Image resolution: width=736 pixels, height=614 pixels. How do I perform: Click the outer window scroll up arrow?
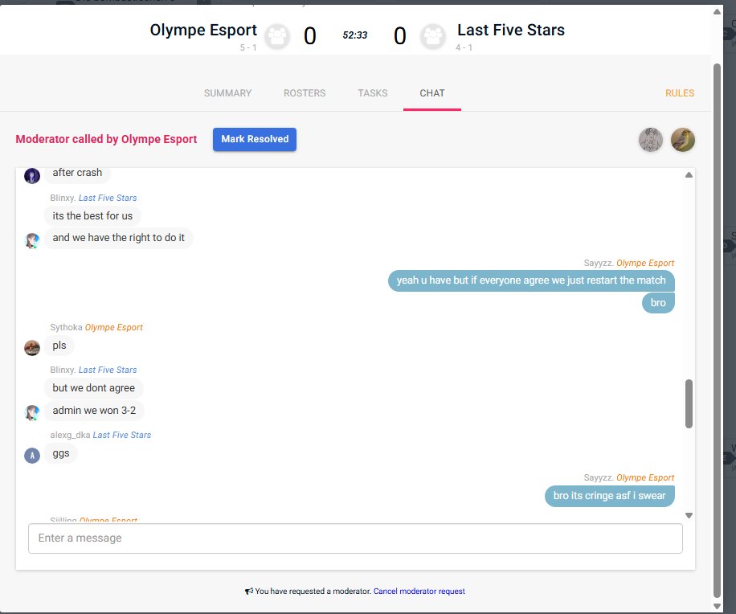(717, 12)
